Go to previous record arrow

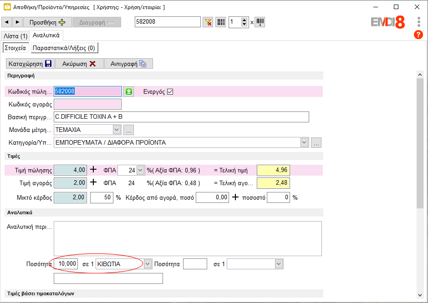[6, 22]
